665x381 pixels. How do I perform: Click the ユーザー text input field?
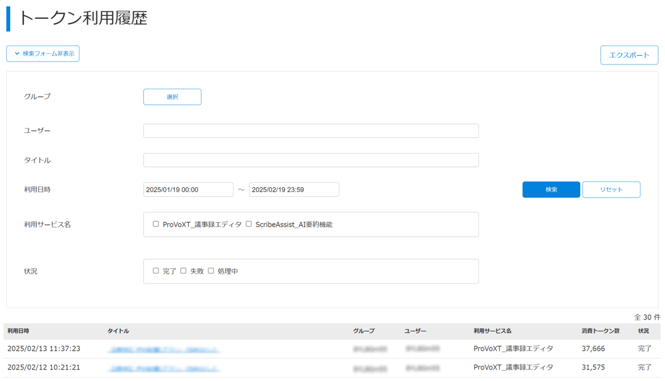coord(310,131)
